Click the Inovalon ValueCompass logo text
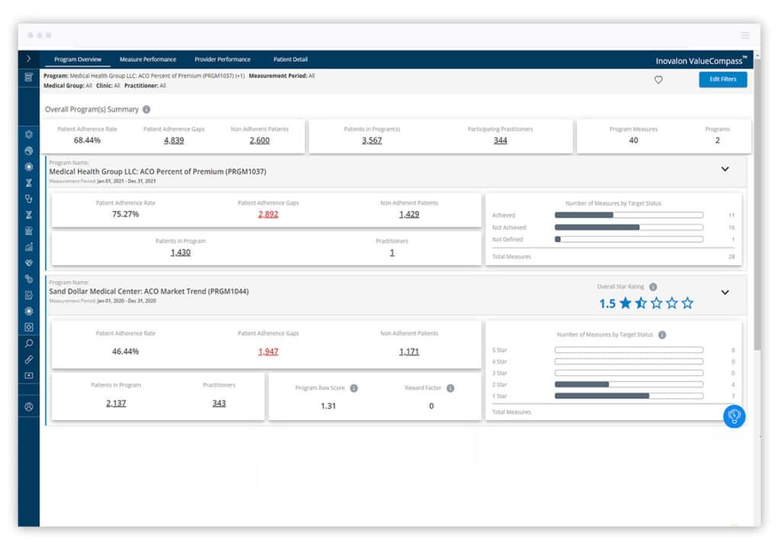This screenshot has height=555, width=780. click(x=701, y=61)
